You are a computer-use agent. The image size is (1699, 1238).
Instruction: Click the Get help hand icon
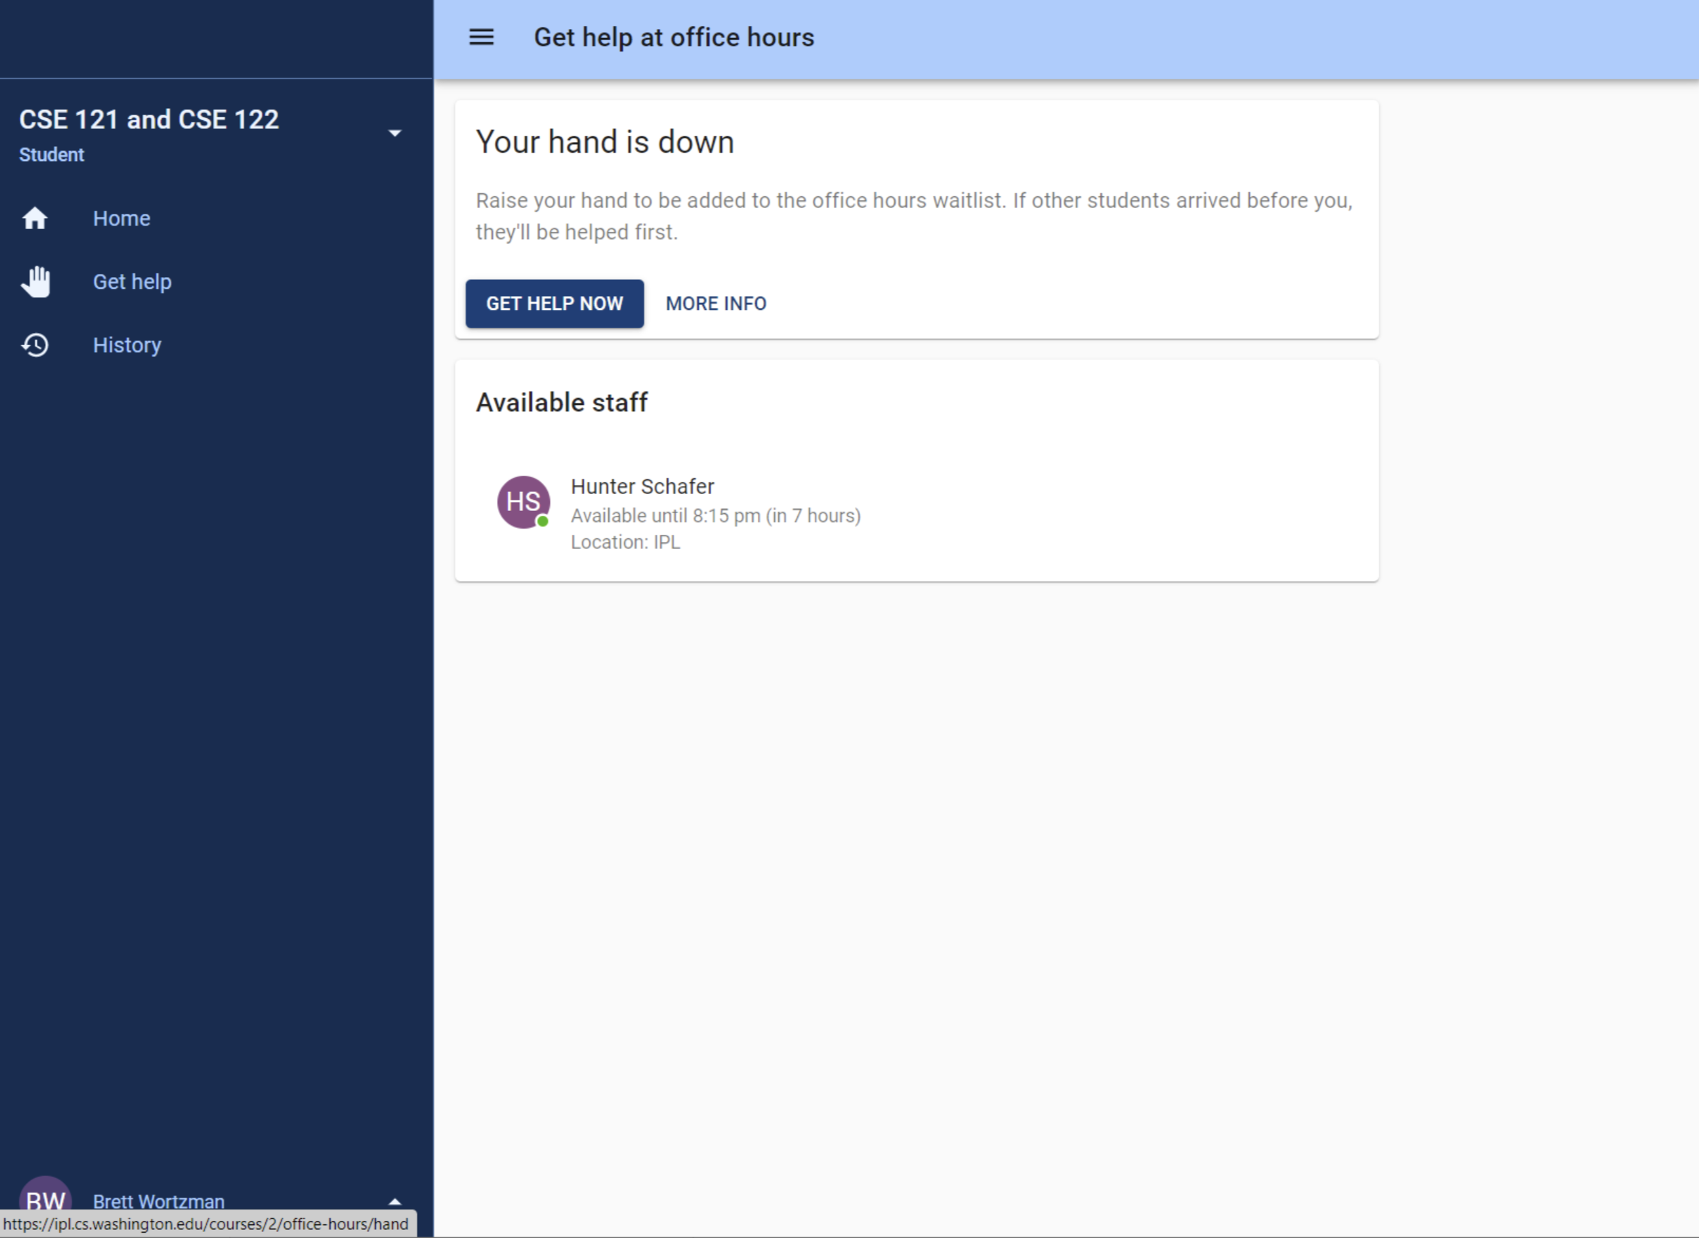pos(34,281)
